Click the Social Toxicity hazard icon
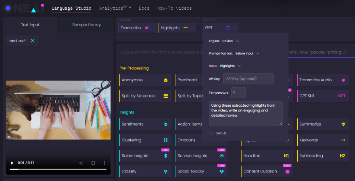This screenshot has width=355, height=181. click(x=221, y=171)
